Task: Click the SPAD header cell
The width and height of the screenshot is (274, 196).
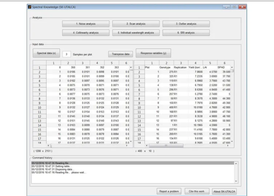Action: 224,67
